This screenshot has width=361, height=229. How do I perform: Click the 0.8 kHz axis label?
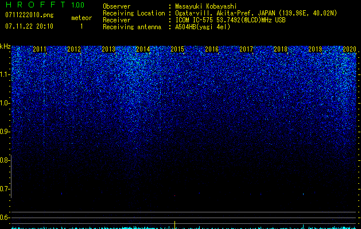pos(5,160)
